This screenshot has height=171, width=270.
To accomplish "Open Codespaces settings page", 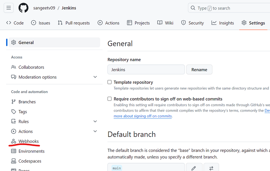I will 30,161.
